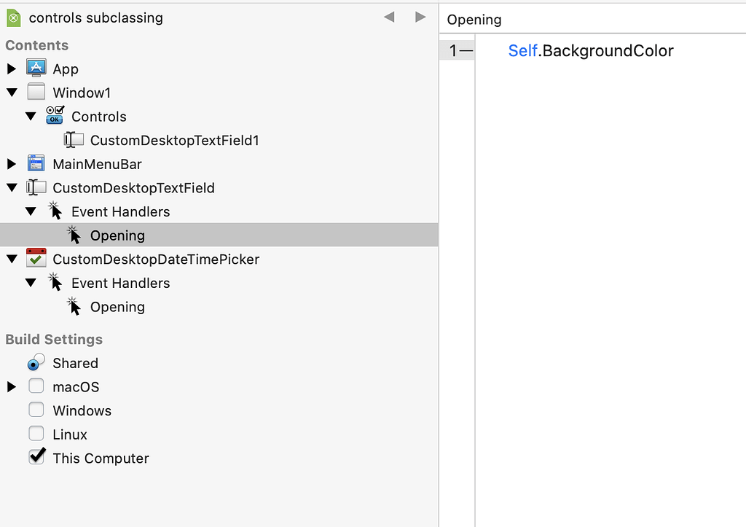Check the Linux build setting
This screenshot has height=527, width=746.
[36, 434]
